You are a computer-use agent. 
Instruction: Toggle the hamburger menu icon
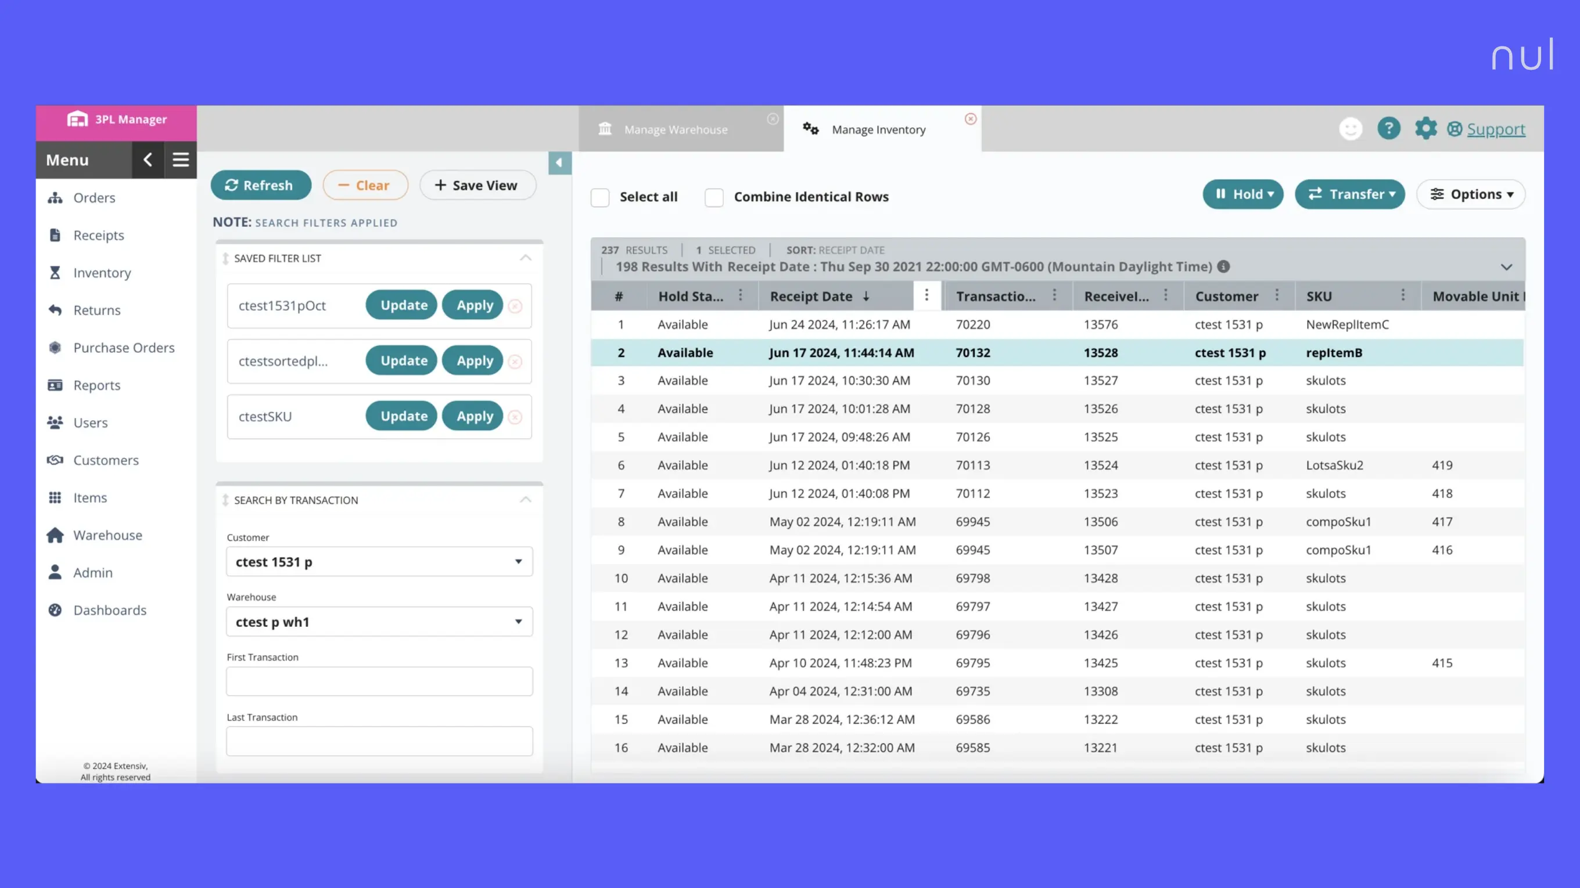click(180, 160)
